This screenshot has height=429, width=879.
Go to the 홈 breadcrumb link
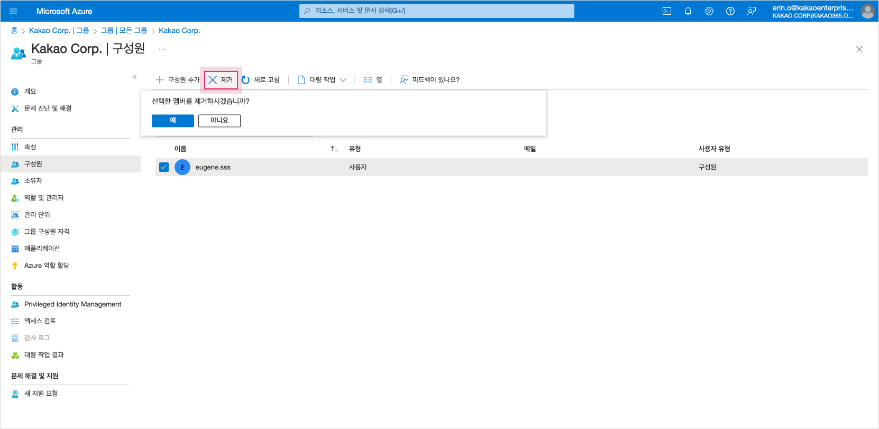pos(14,31)
